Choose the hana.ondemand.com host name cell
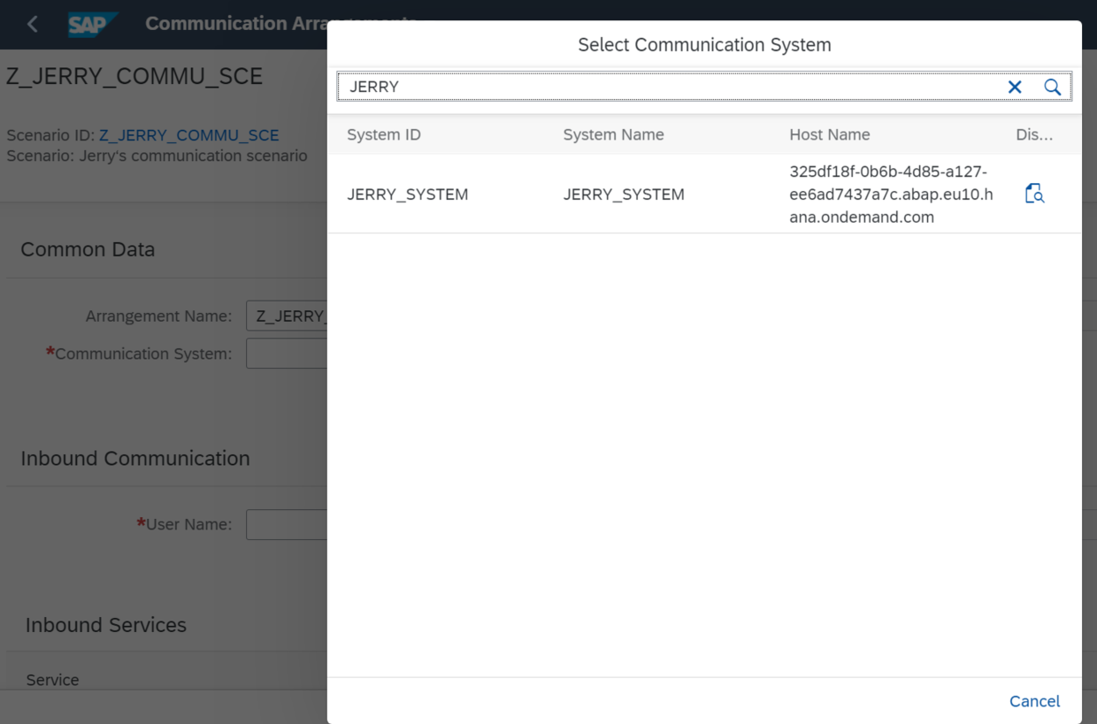This screenshot has height=724, width=1097. 891,194
